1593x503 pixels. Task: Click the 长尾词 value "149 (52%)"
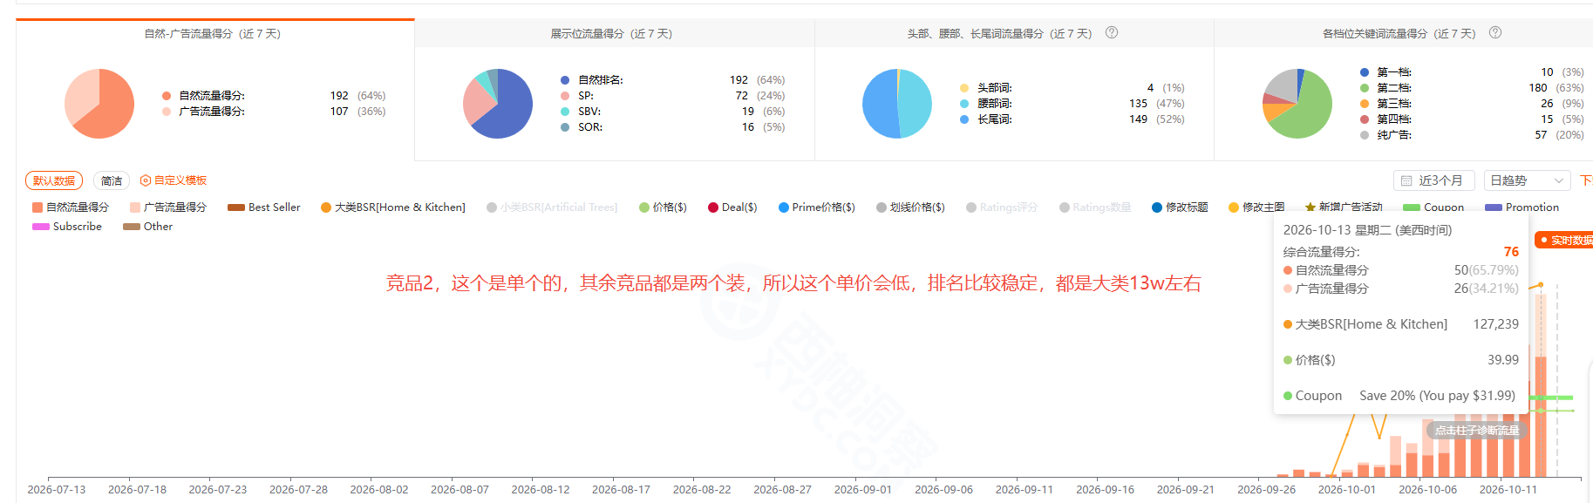point(1156,119)
